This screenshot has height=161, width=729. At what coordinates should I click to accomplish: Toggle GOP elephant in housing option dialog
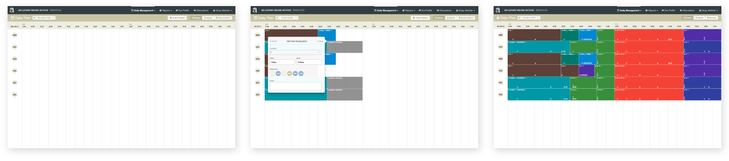pyautogui.click(x=278, y=73)
